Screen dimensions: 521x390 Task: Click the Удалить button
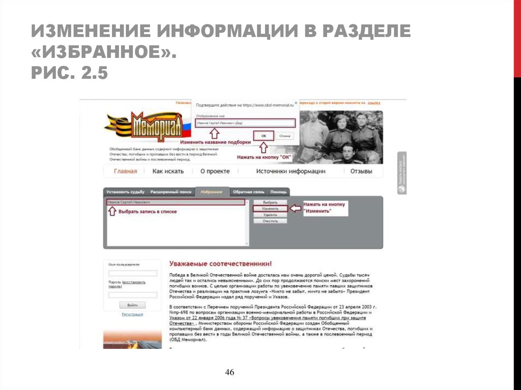point(270,215)
